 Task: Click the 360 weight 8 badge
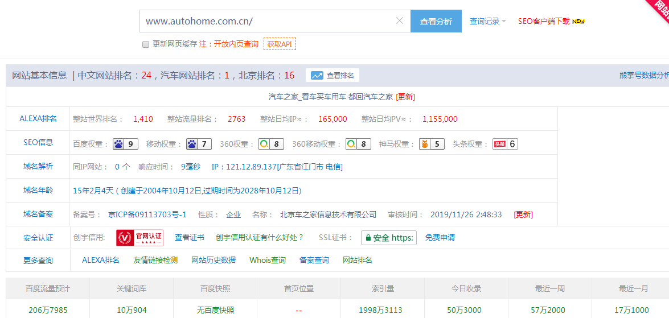(x=272, y=144)
